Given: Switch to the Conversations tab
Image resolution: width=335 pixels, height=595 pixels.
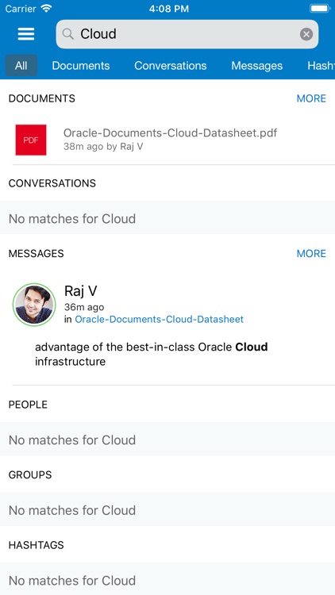Looking at the screenshot, I should coord(171,66).
